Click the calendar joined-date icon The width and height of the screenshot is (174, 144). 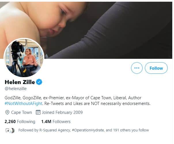tap(38, 112)
